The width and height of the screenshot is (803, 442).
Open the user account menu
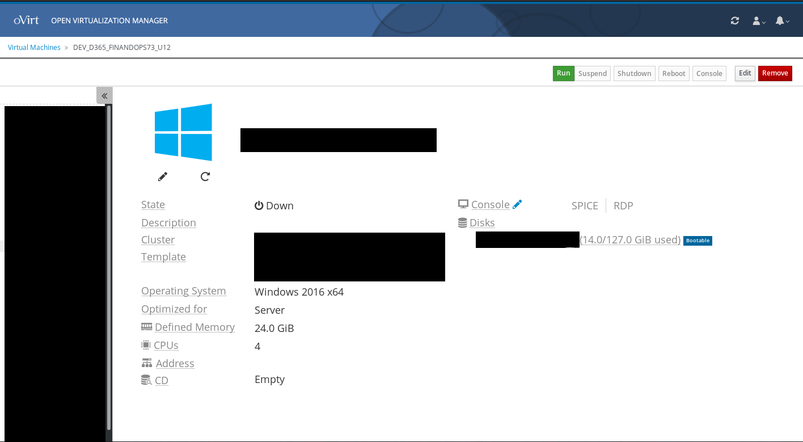758,21
